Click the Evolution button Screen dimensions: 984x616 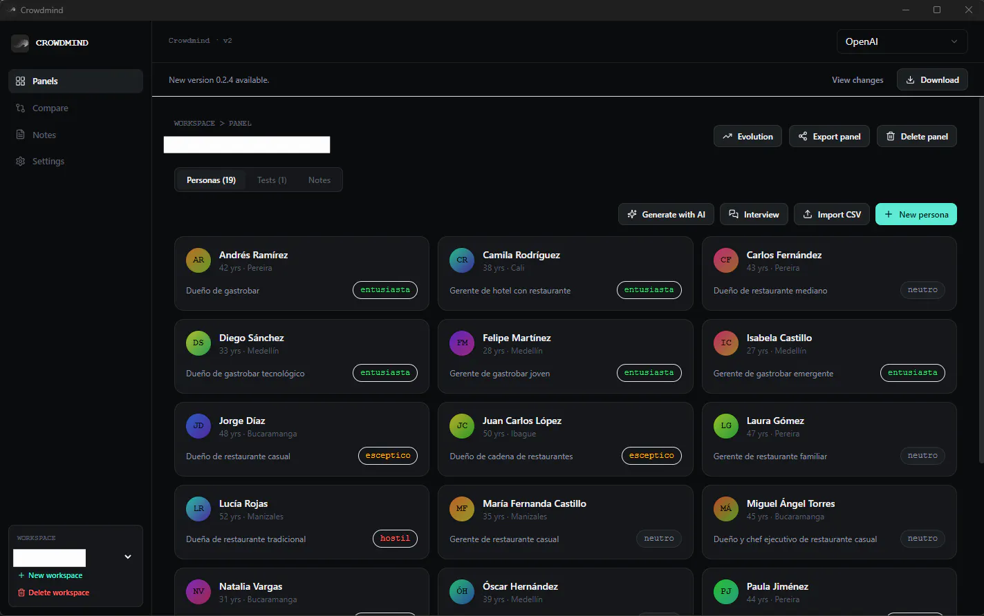tap(748, 137)
